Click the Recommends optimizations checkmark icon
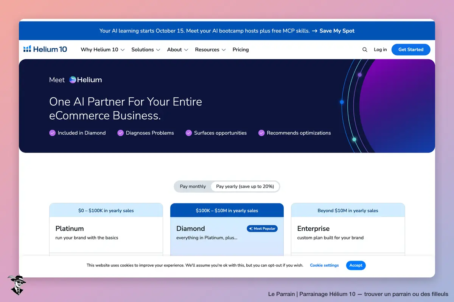Image resolution: width=454 pixels, height=302 pixels. tap(261, 133)
